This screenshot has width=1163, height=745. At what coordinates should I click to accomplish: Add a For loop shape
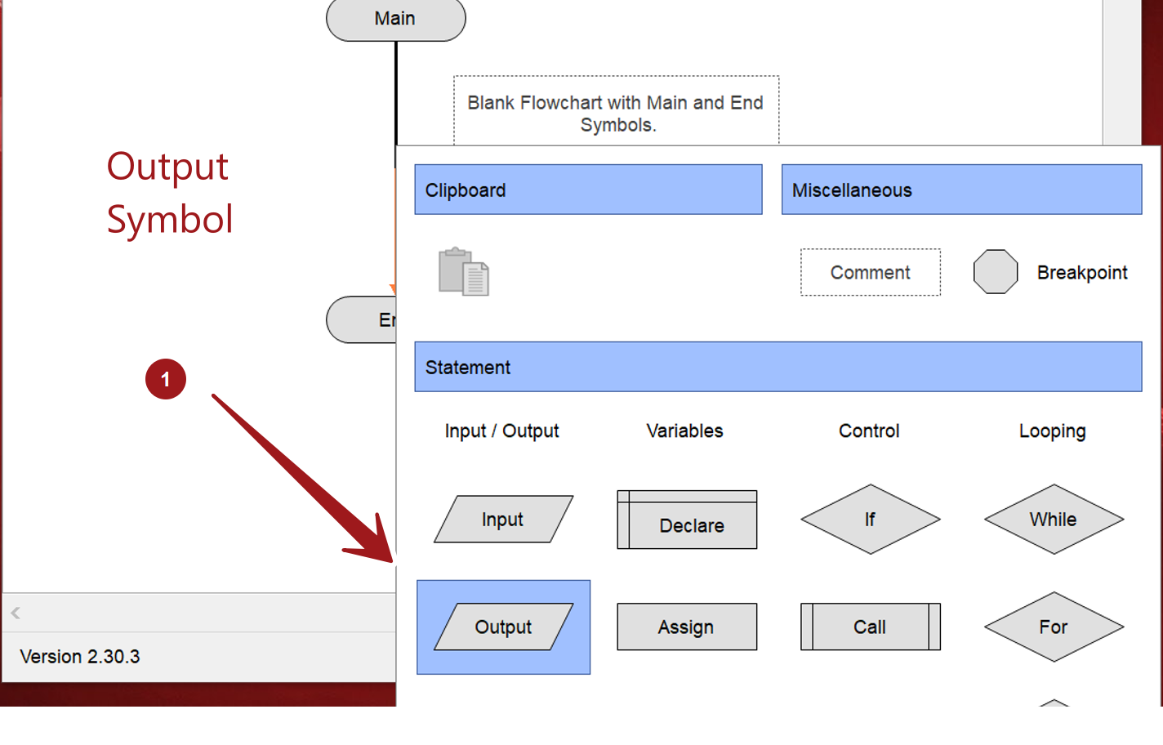[x=1054, y=627]
